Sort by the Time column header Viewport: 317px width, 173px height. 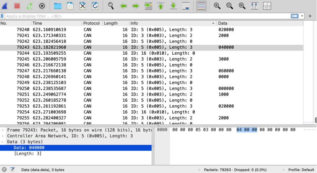pos(56,23)
